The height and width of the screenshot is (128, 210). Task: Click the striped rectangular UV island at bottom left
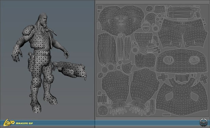click(x=102, y=99)
